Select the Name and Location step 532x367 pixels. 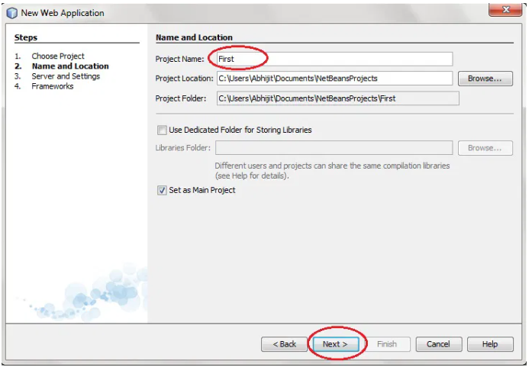[x=70, y=66]
